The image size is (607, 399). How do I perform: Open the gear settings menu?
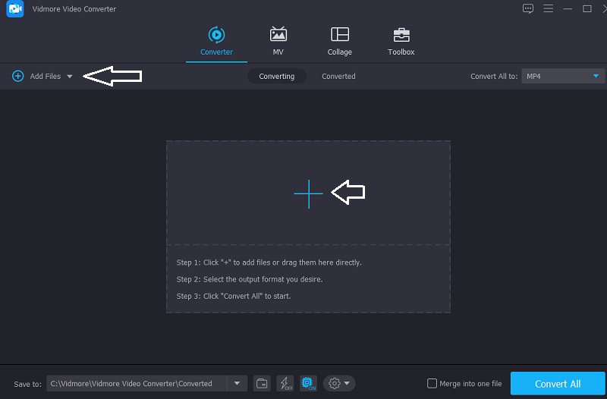click(x=338, y=384)
